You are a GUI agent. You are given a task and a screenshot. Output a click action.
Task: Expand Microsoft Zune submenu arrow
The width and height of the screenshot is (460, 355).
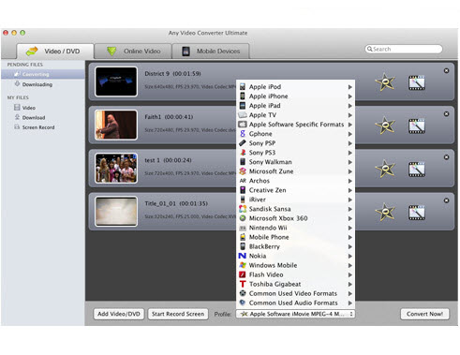(350, 171)
